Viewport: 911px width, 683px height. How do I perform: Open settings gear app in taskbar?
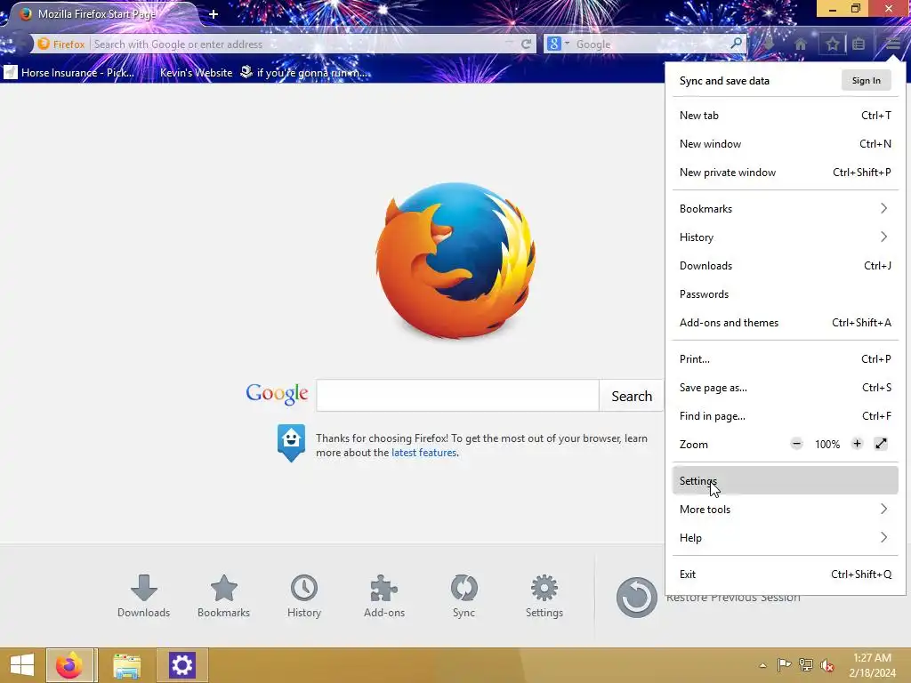click(x=181, y=665)
